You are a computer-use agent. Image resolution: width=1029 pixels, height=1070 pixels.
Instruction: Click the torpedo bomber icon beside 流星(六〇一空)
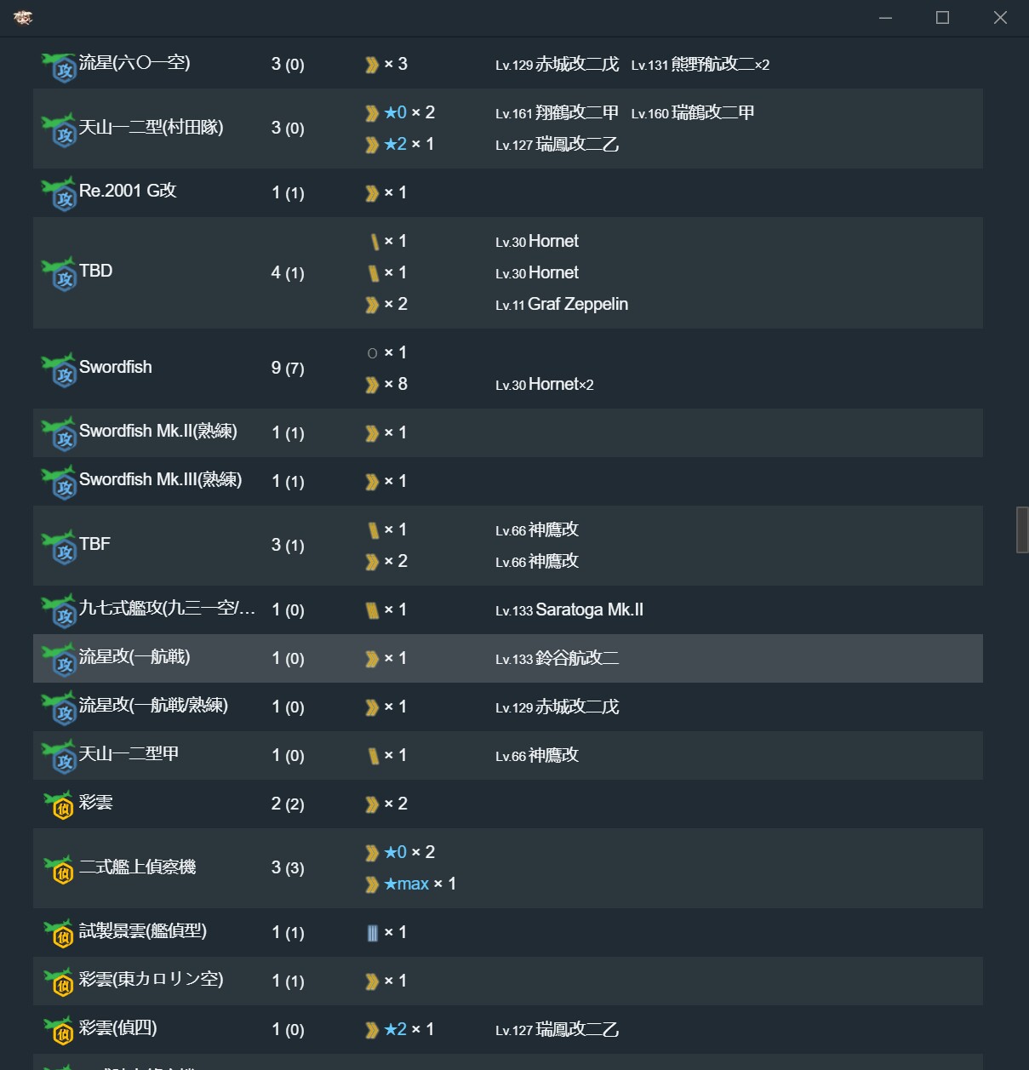(60, 66)
